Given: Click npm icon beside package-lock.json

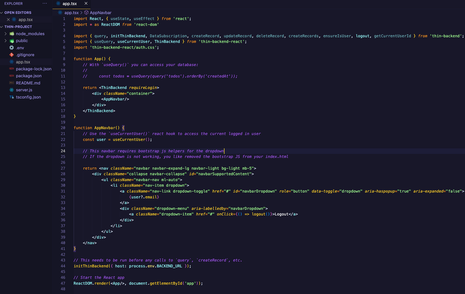Looking at the screenshot, I should pyautogui.click(x=12, y=69).
